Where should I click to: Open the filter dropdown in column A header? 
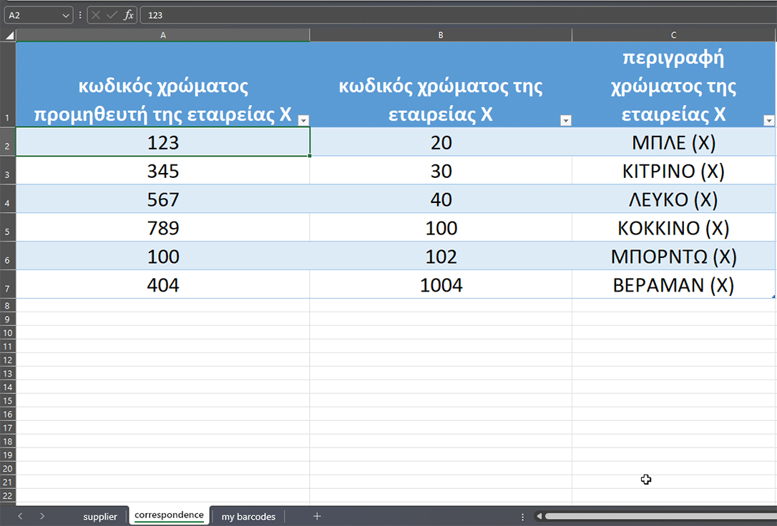tap(303, 120)
